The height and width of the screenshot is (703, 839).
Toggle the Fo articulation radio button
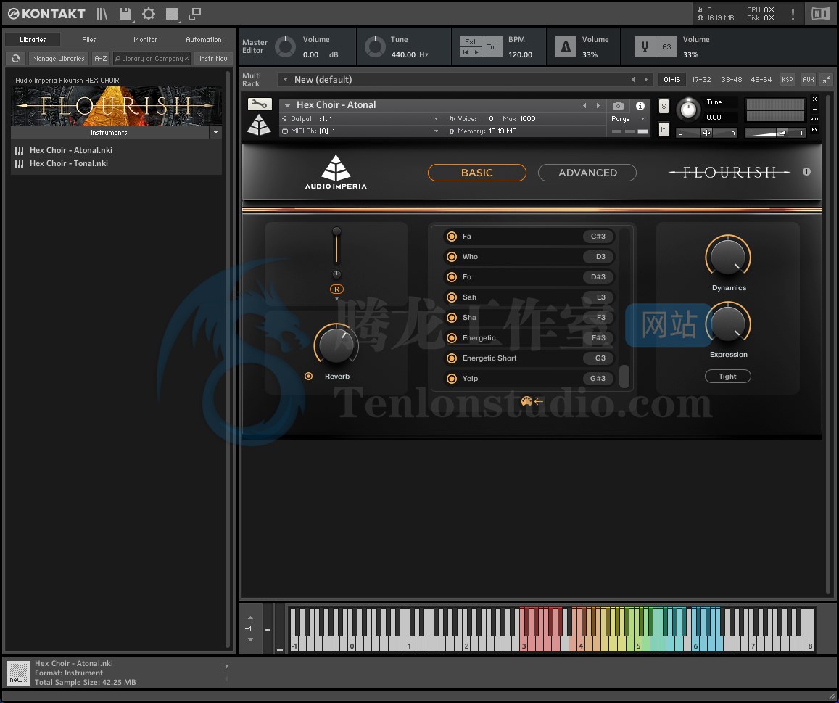click(x=452, y=277)
